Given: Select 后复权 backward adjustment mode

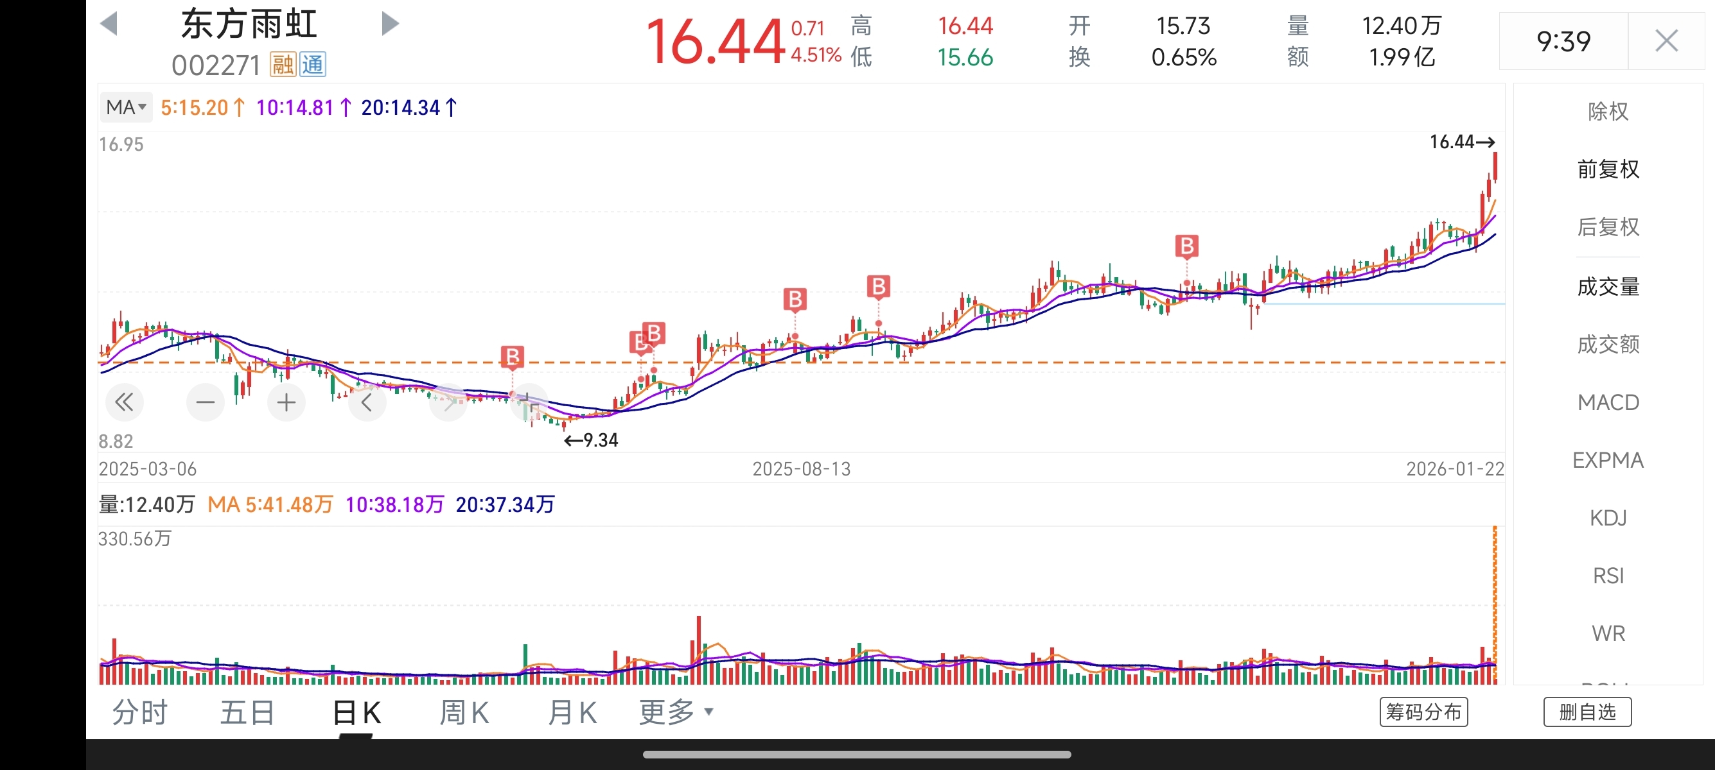Looking at the screenshot, I should (1608, 227).
